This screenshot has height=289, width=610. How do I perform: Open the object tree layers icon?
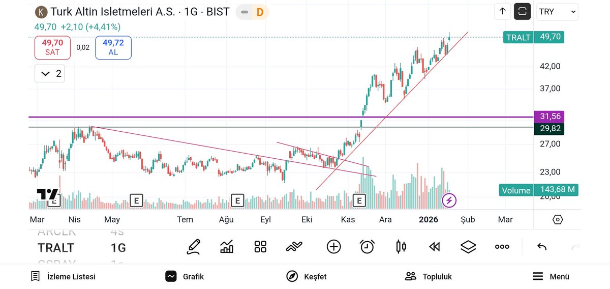[468, 247]
